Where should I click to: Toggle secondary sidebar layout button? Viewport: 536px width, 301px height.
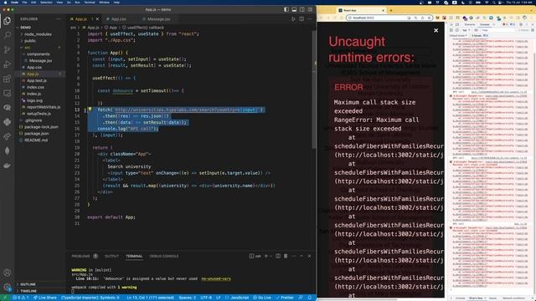[302, 9]
